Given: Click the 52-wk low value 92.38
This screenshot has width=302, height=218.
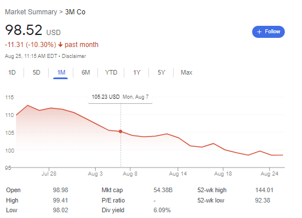Looking at the screenshot, I should tap(262, 200).
